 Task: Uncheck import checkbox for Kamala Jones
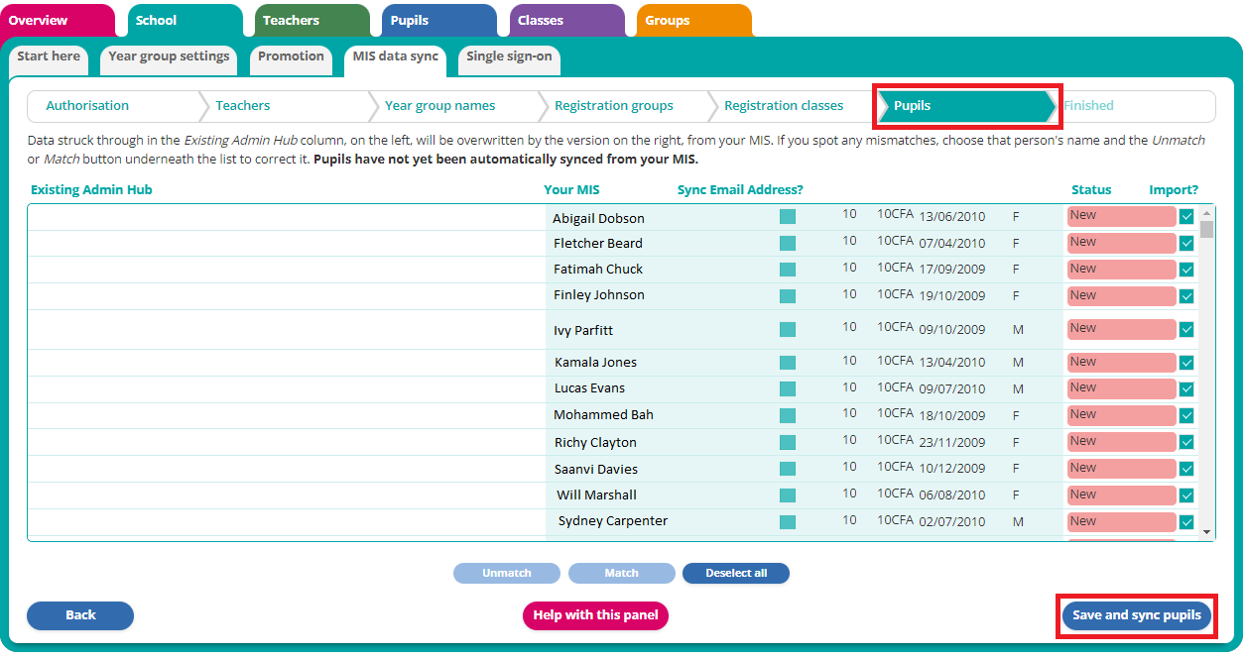point(1186,363)
